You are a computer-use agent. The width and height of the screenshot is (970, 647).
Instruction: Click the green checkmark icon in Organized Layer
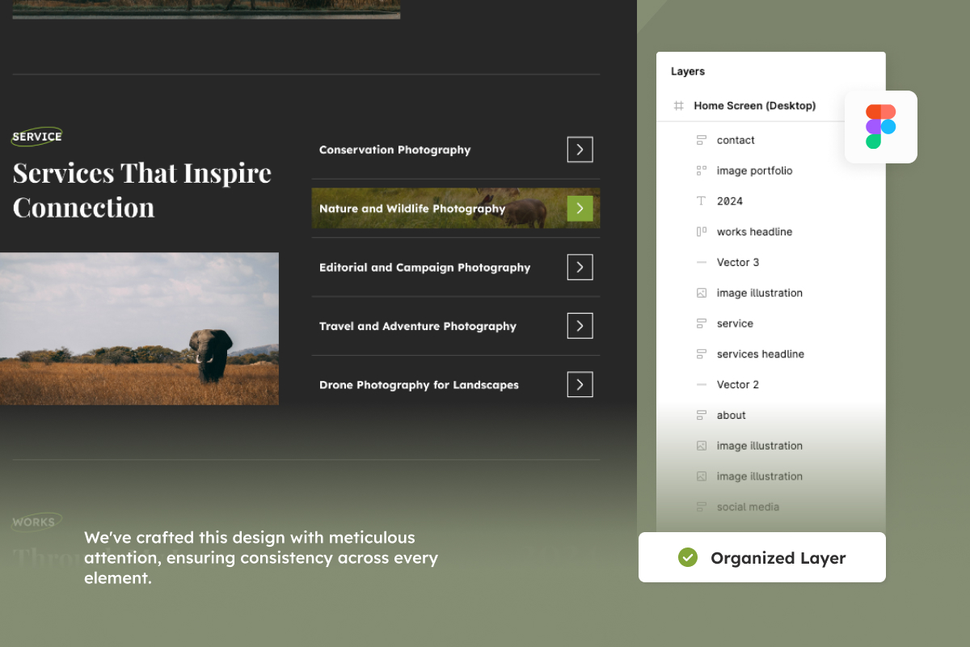point(688,557)
